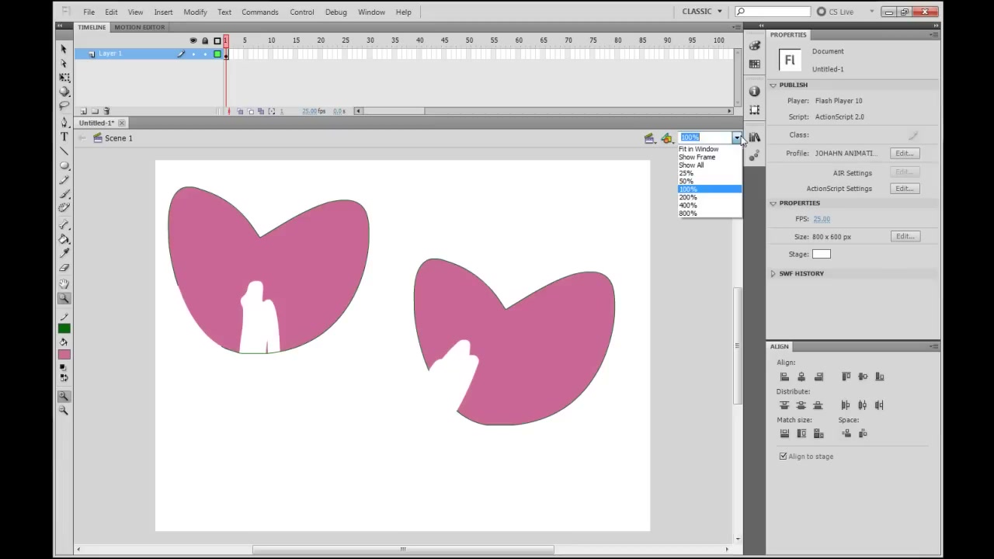Select the Pen tool
The width and height of the screenshot is (994, 559).
(x=64, y=122)
